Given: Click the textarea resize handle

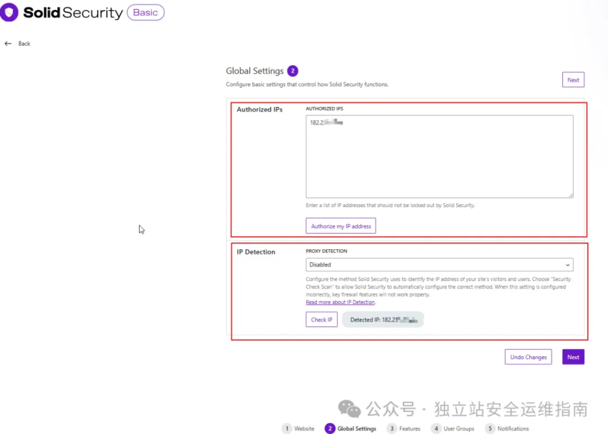Looking at the screenshot, I should [x=571, y=195].
